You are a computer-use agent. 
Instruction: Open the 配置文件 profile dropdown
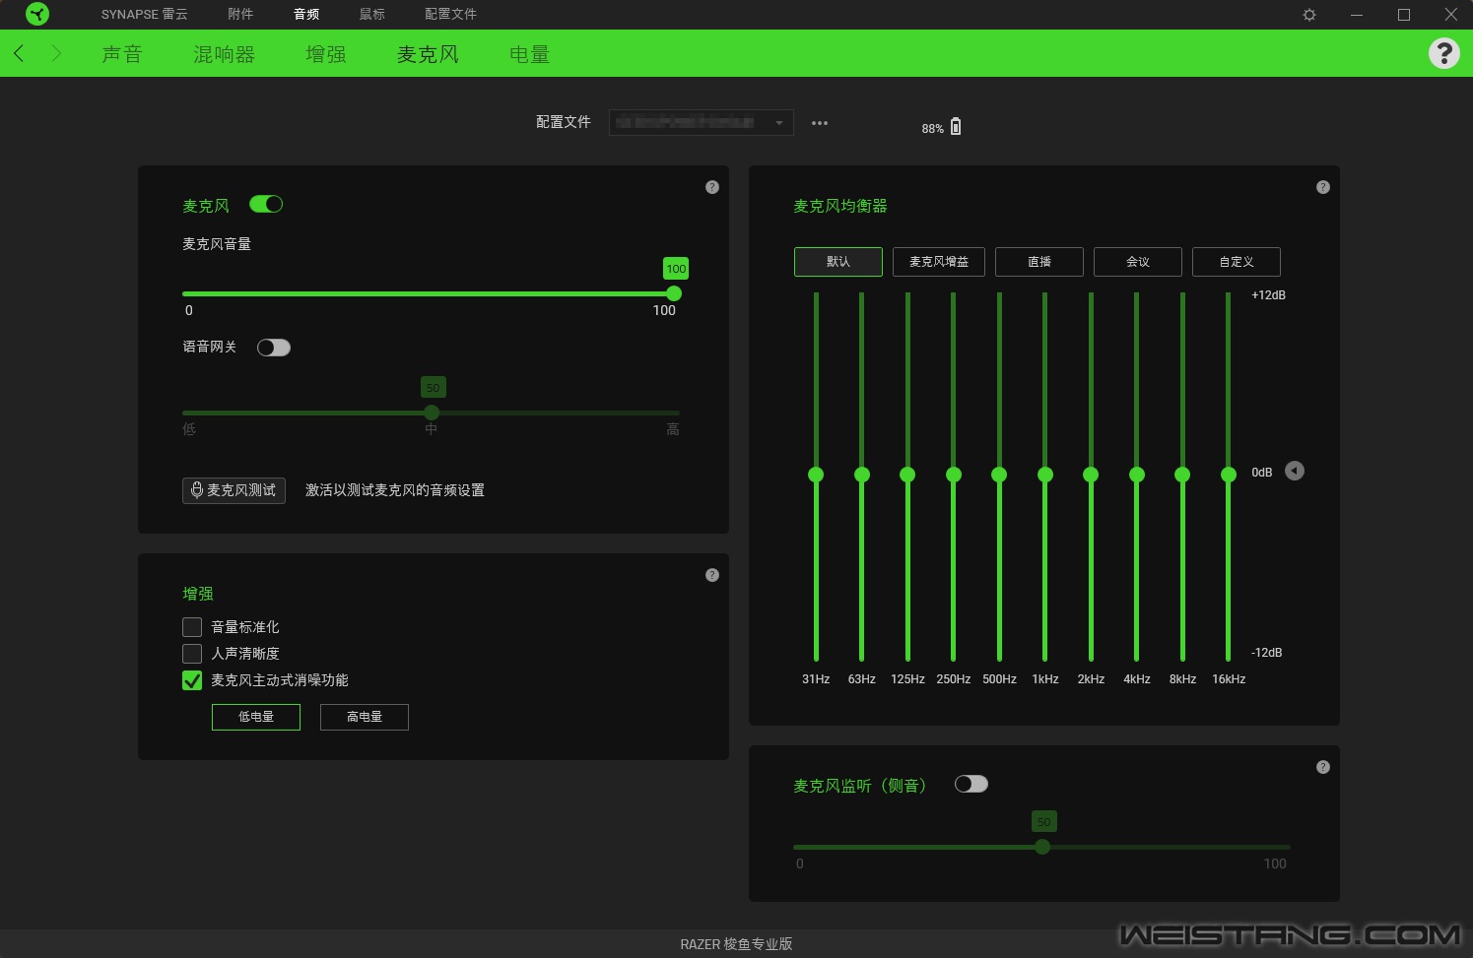(x=701, y=122)
